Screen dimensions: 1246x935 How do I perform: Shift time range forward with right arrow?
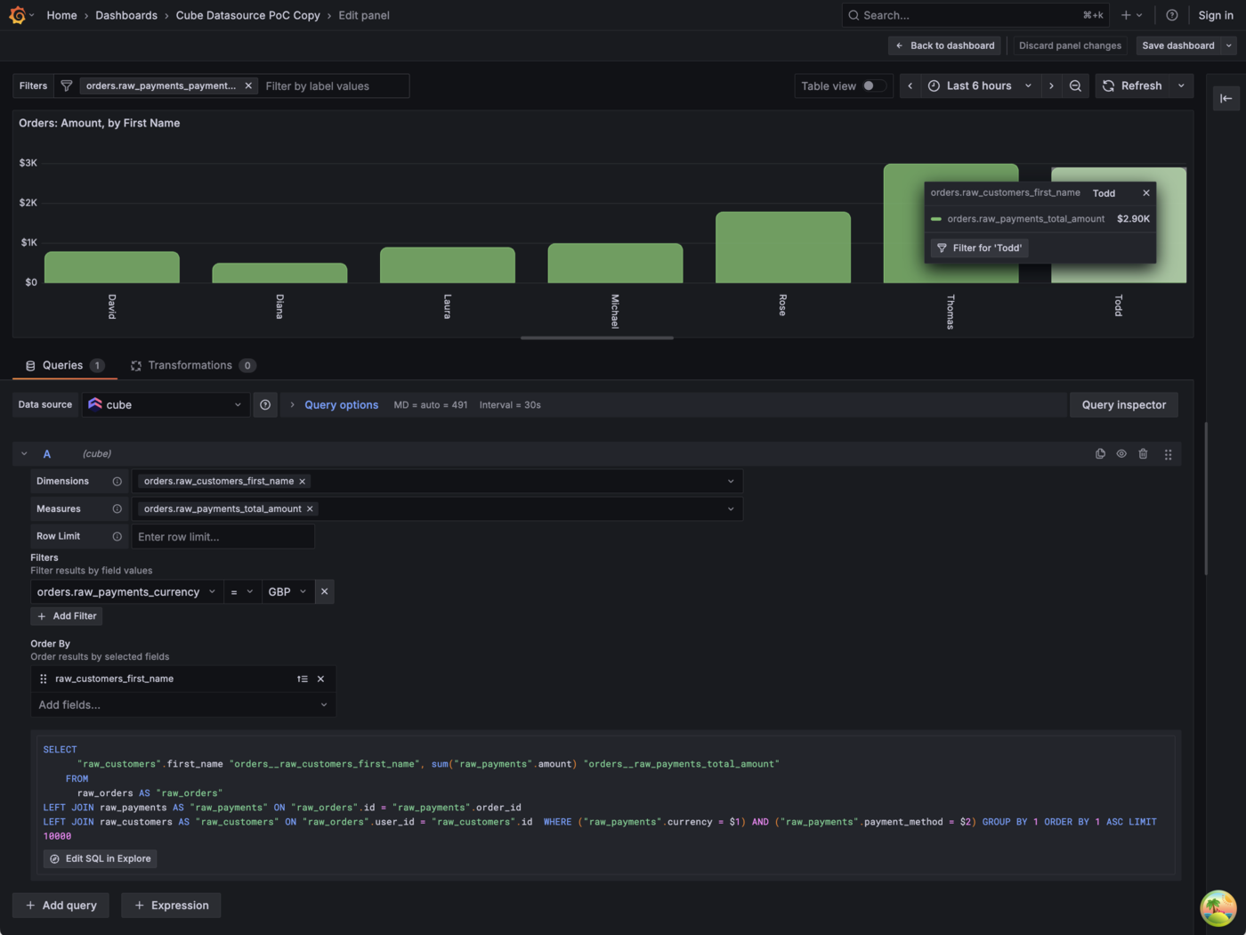tap(1051, 86)
